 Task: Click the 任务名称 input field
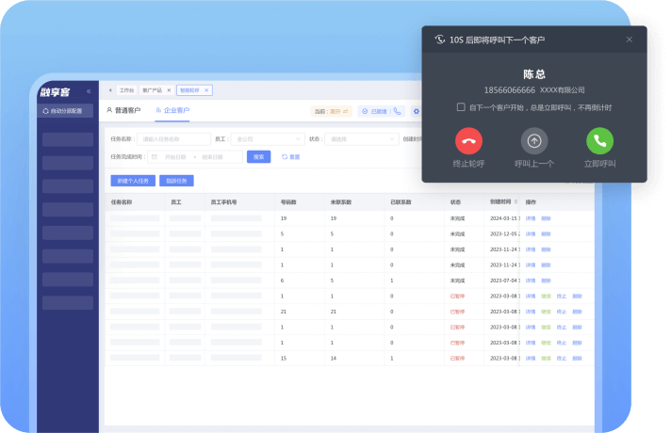tap(174, 138)
